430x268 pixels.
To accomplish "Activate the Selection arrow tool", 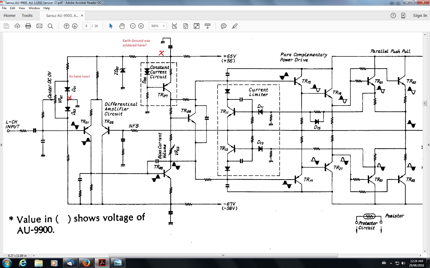I will [111, 26].
